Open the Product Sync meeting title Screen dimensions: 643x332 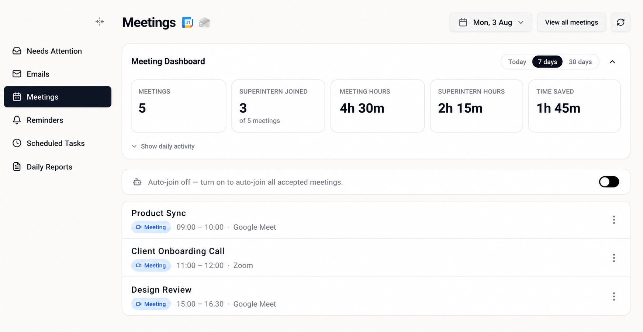(x=159, y=213)
